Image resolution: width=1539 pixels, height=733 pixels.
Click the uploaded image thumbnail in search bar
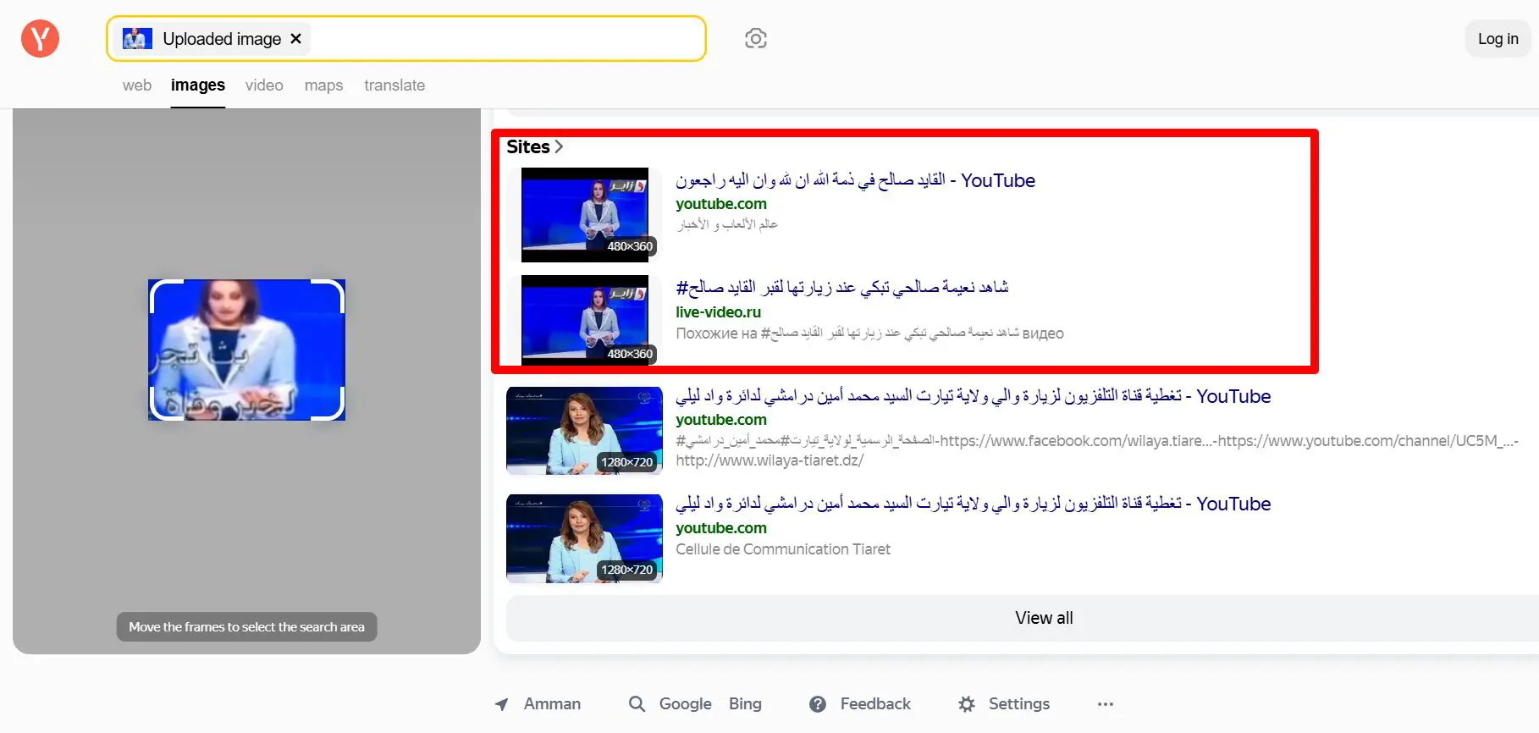[x=137, y=39]
